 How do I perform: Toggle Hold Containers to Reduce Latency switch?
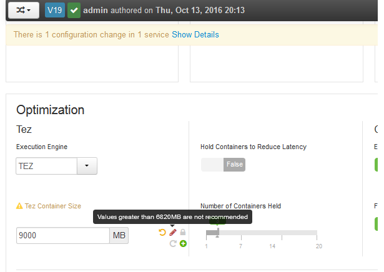click(223, 164)
